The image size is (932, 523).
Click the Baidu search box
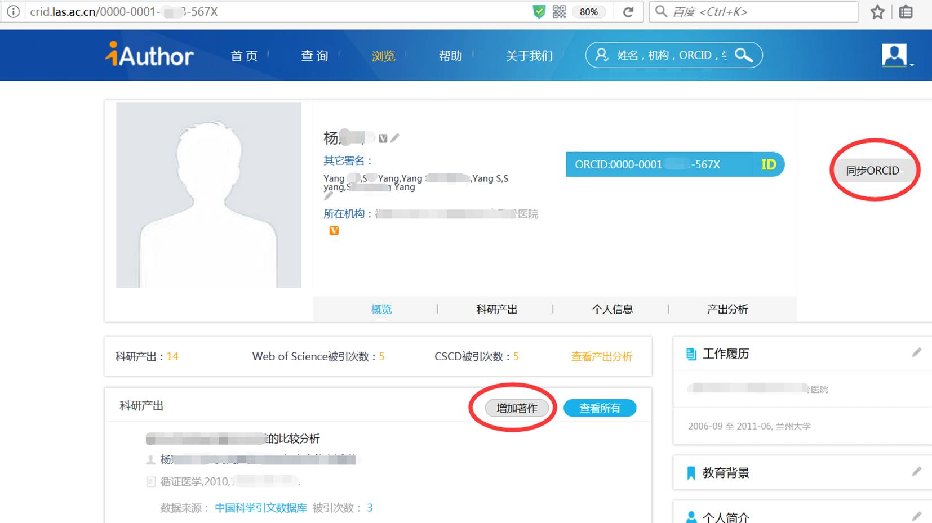tap(753, 12)
